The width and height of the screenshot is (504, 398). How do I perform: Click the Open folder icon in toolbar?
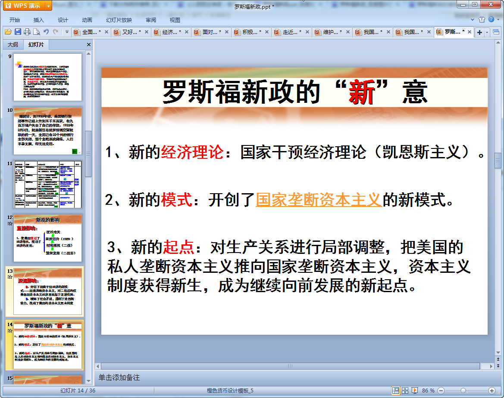pos(8,32)
